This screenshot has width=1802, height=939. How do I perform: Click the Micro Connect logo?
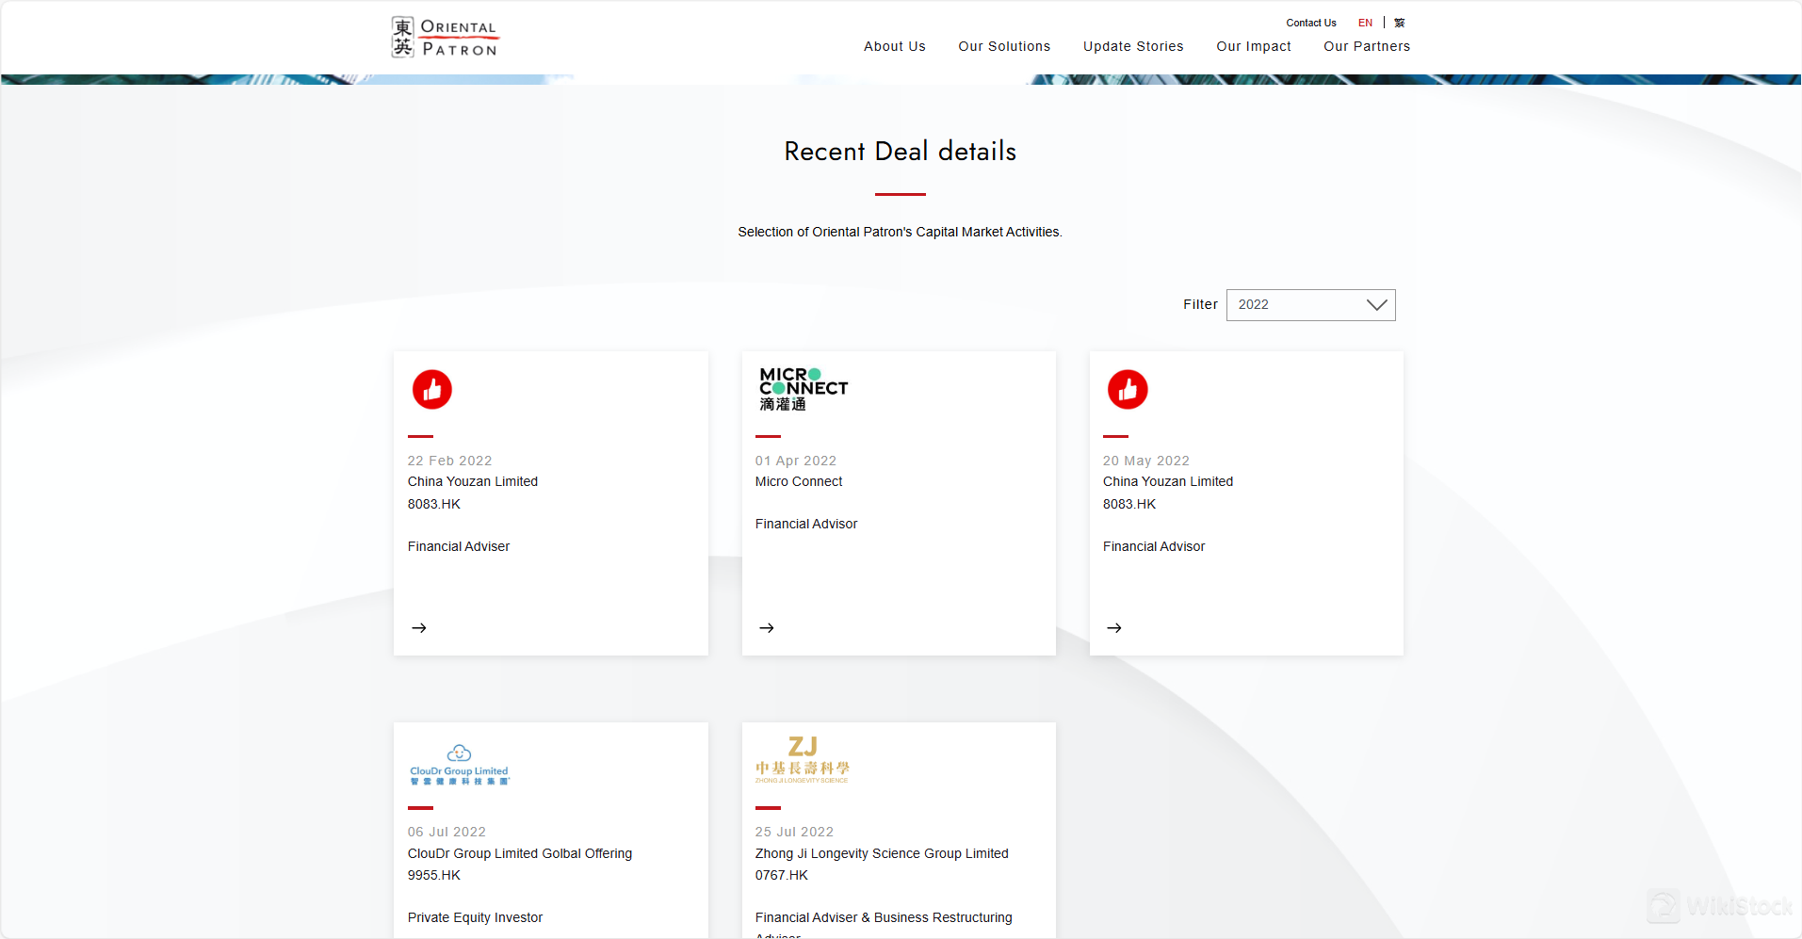click(804, 389)
